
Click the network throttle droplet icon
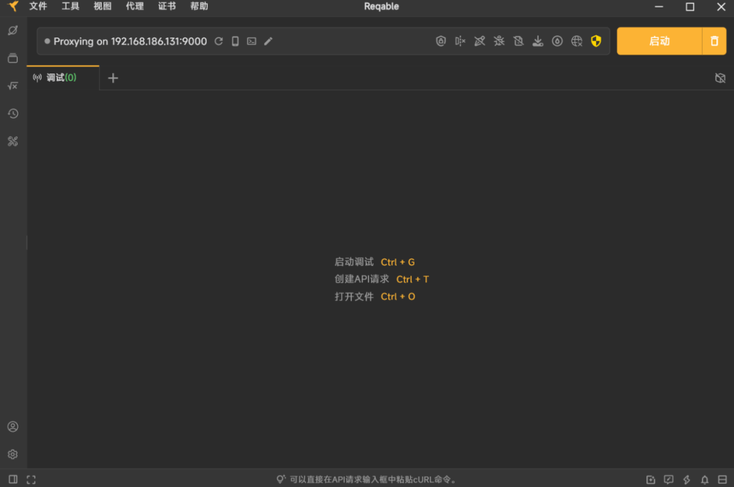click(x=557, y=41)
